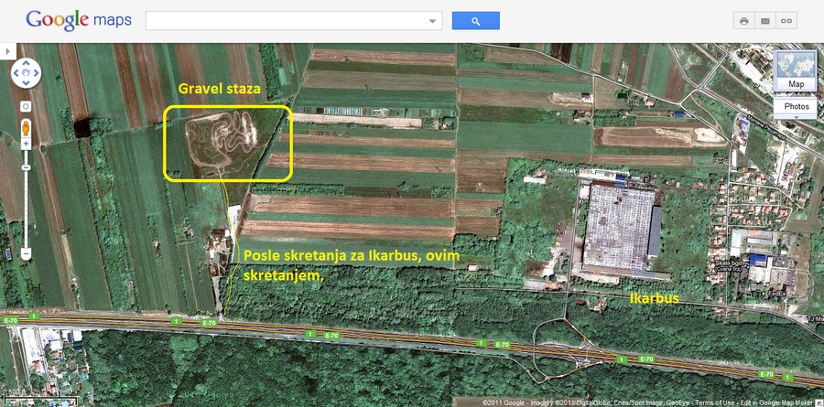Toggle the Photos layer
This screenshot has height=407, width=824.
pos(796,107)
